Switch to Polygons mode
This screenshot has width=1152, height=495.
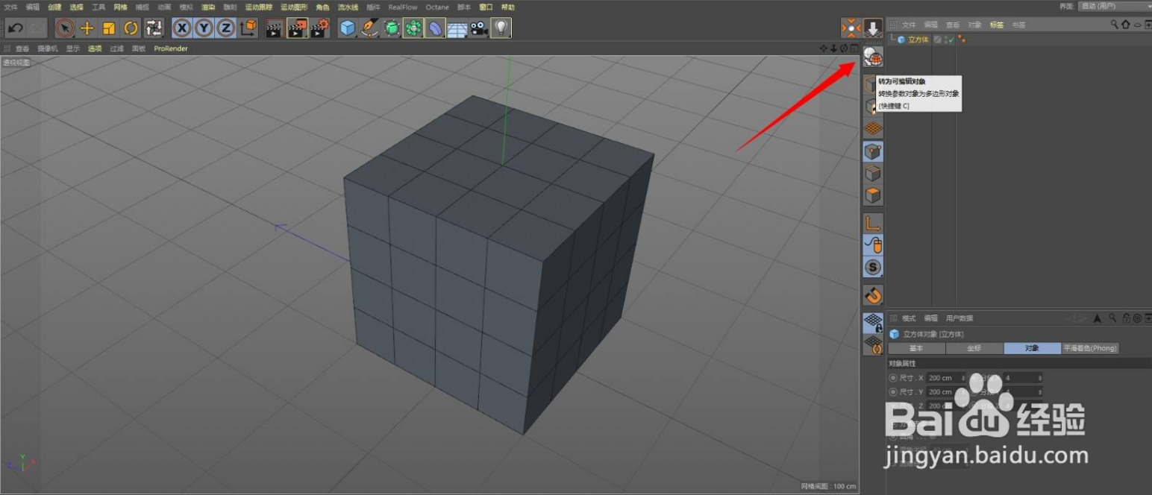click(873, 195)
